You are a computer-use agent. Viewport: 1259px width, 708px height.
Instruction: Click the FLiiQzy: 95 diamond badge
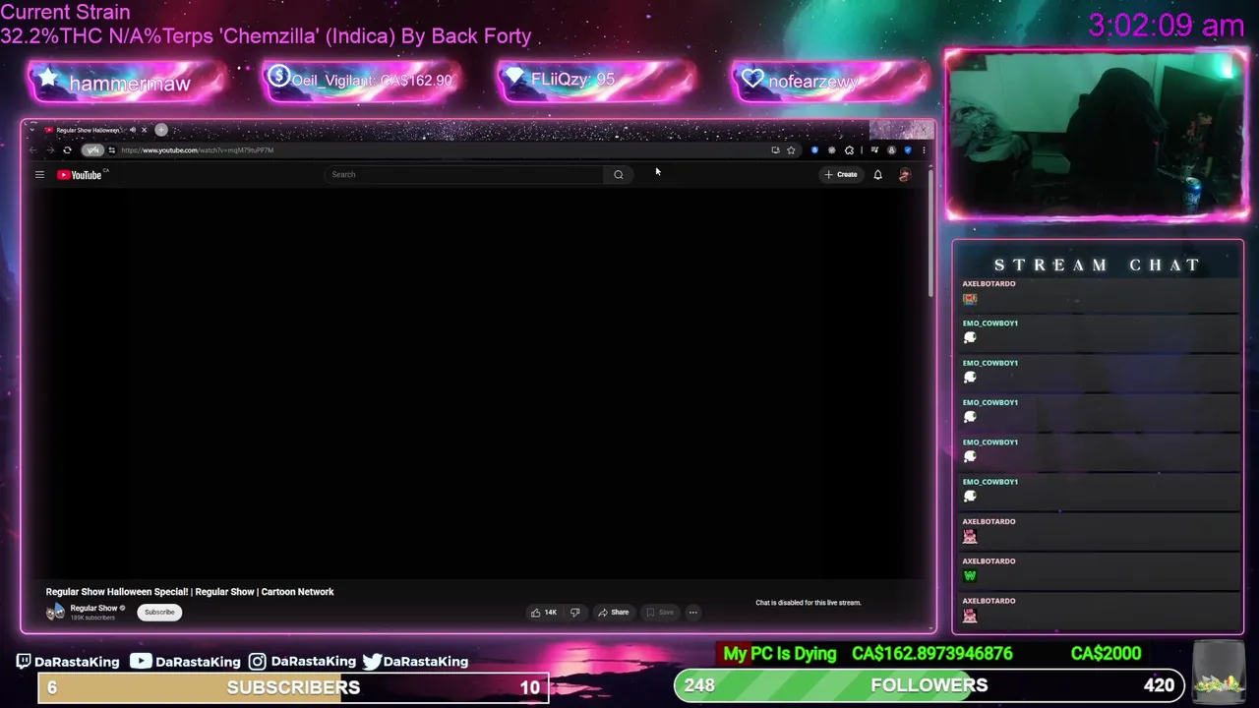coord(597,81)
